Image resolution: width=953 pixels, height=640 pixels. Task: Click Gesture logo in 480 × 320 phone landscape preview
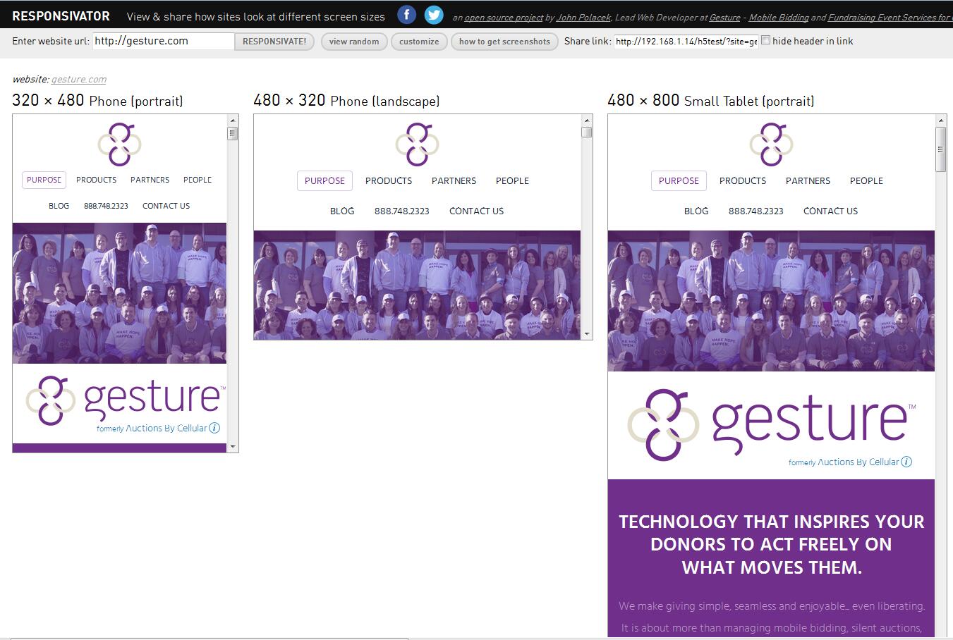[417, 144]
